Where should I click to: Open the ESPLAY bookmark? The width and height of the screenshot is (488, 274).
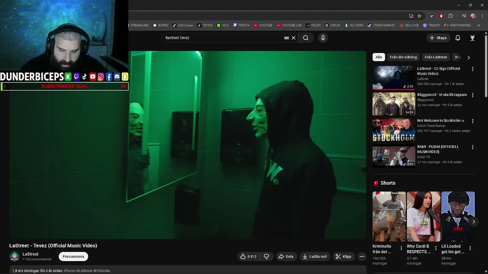pyautogui.click(x=332, y=25)
